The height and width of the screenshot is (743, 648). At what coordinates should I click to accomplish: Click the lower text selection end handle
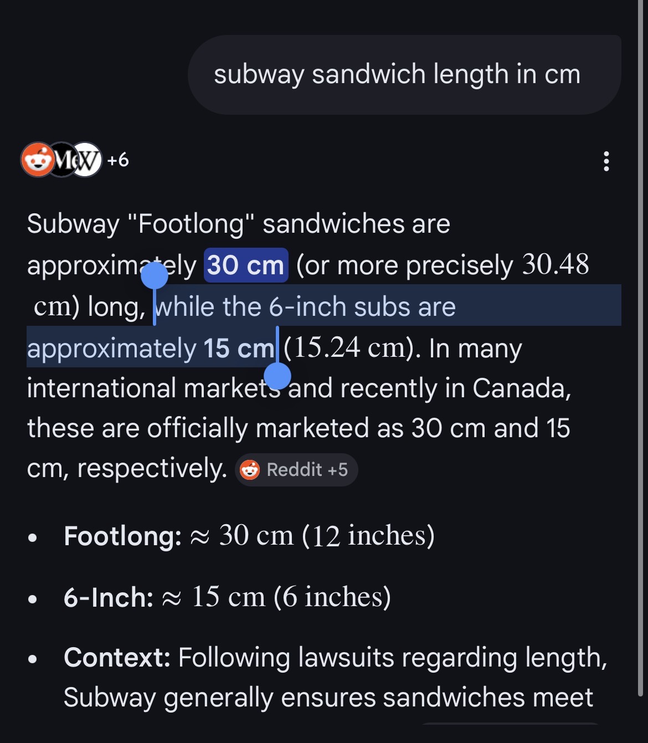coord(277,376)
